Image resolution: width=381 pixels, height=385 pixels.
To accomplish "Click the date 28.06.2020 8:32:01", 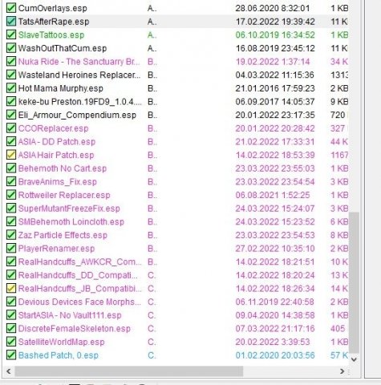I will tap(273, 8).
